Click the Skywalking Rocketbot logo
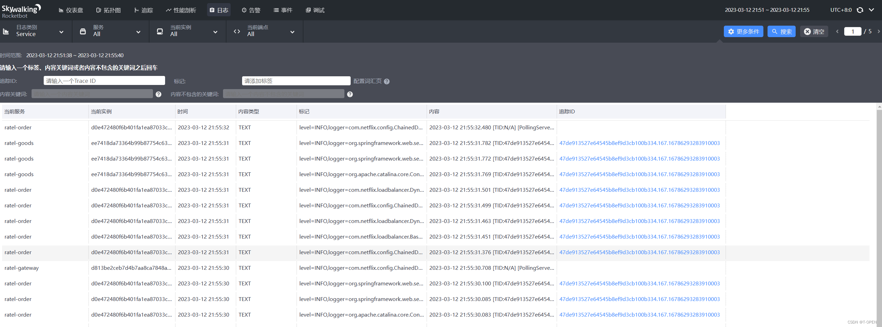This screenshot has width=882, height=327. click(22, 10)
